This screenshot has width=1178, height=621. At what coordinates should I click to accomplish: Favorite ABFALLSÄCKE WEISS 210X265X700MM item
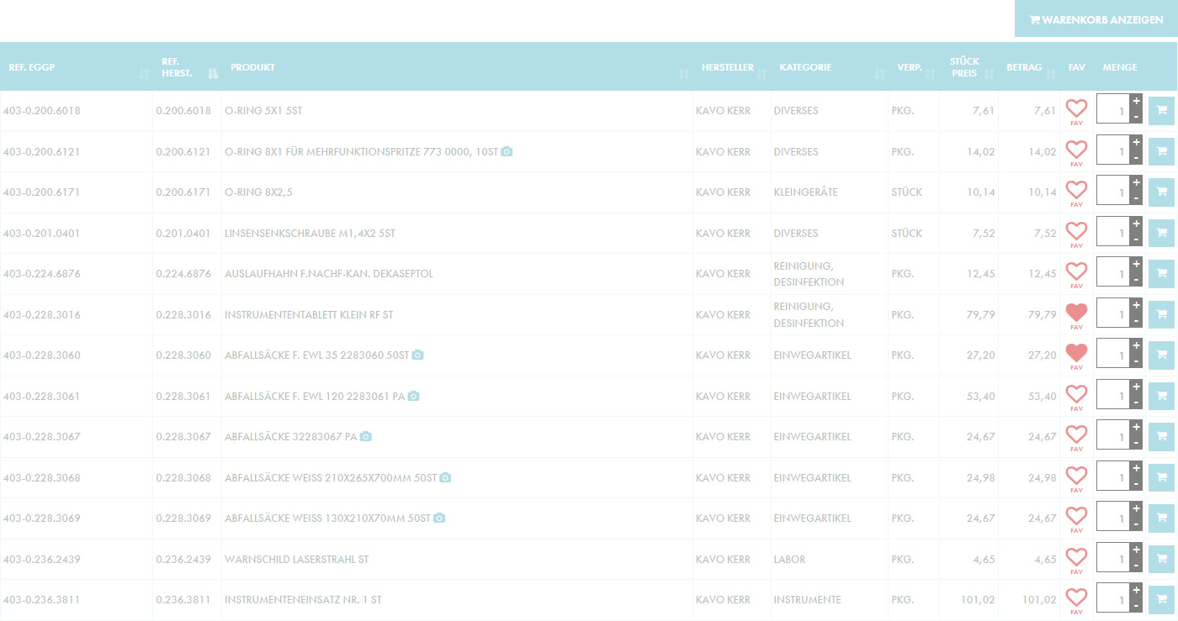[x=1076, y=479]
